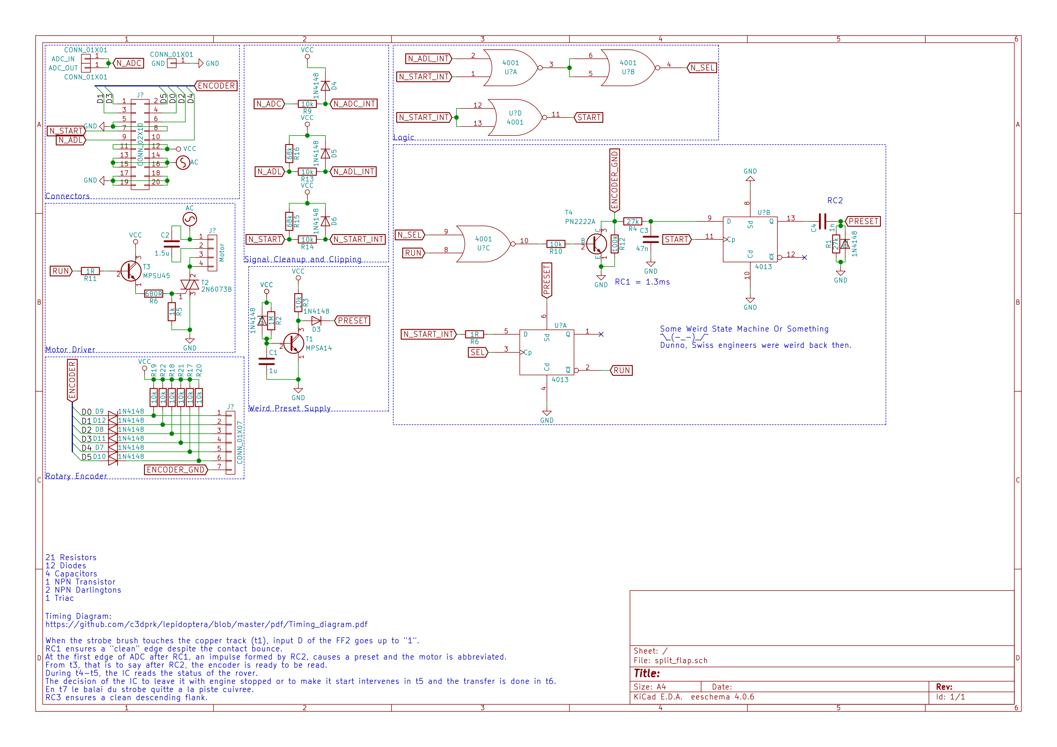Screen dimensions: 1057x747
Task: Select the C1 1u capacitor symbol
Action: (x=267, y=361)
